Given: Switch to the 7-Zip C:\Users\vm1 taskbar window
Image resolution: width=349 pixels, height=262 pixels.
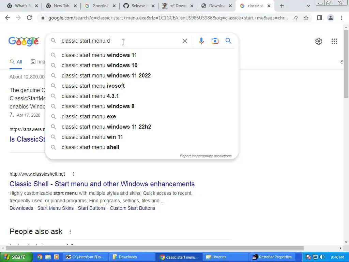Looking at the screenshot, I should click(x=86, y=257).
